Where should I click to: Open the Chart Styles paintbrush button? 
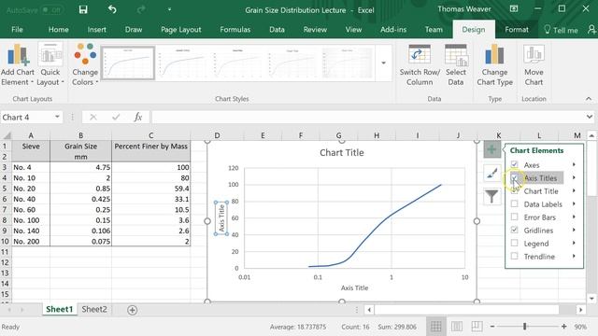pos(491,174)
